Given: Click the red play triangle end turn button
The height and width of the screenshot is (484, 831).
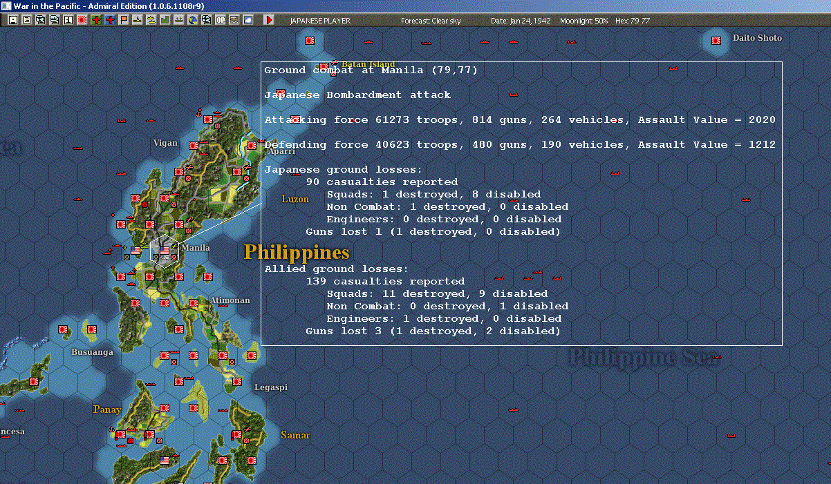Looking at the screenshot, I should pos(269,20).
